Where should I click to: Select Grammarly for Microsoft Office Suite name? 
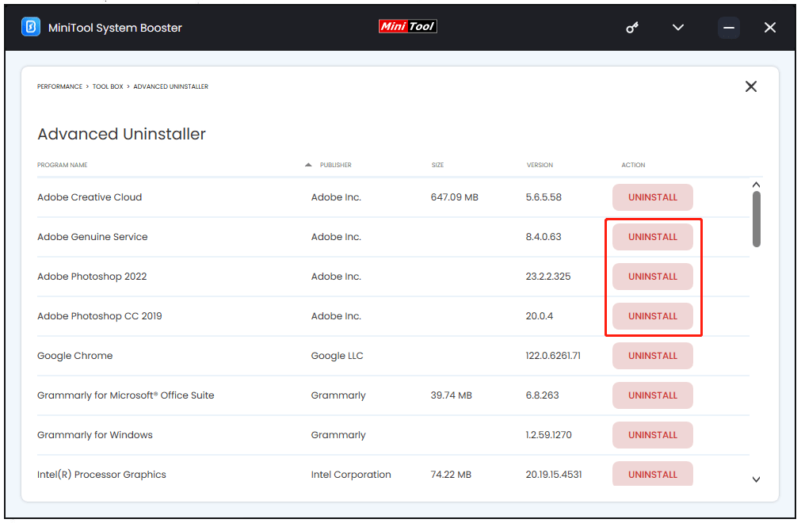(x=126, y=395)
